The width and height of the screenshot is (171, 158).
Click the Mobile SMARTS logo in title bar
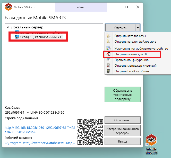pos(8,7)
